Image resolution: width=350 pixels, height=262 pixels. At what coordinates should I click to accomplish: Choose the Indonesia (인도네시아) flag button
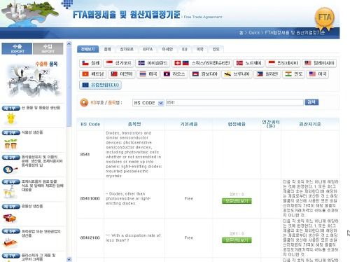coord(283,63)
